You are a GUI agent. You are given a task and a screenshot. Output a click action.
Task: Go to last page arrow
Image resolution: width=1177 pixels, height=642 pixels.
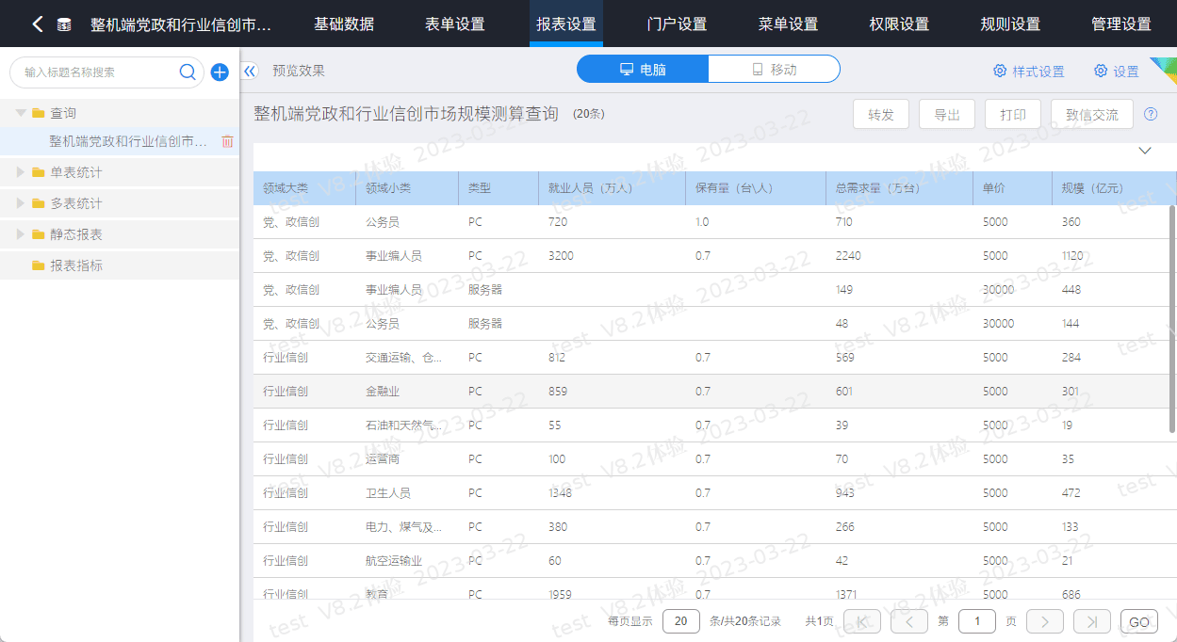tap(1092, 621)
